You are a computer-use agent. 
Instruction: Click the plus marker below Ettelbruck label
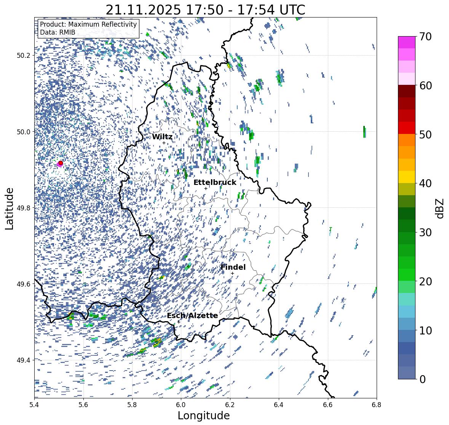(x=206, y=188)
